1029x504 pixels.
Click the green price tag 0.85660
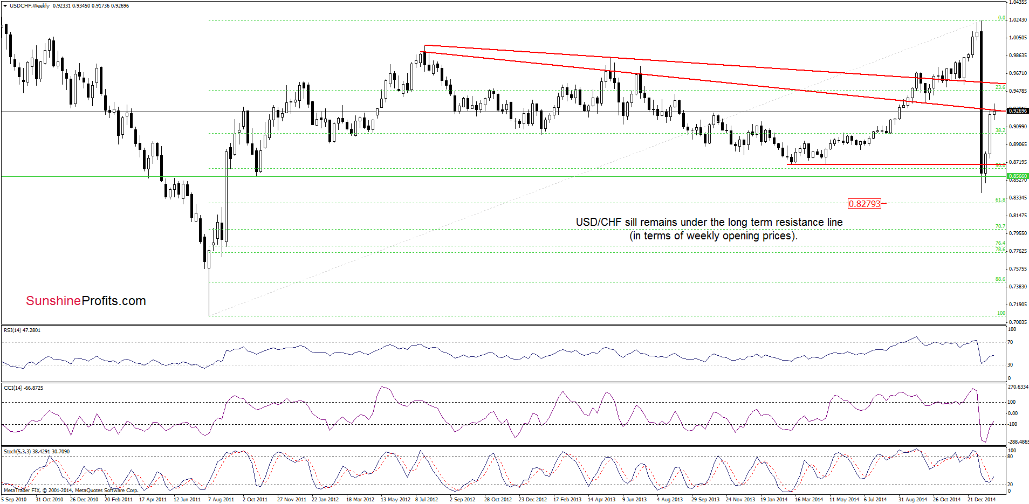pos(1018,176)
